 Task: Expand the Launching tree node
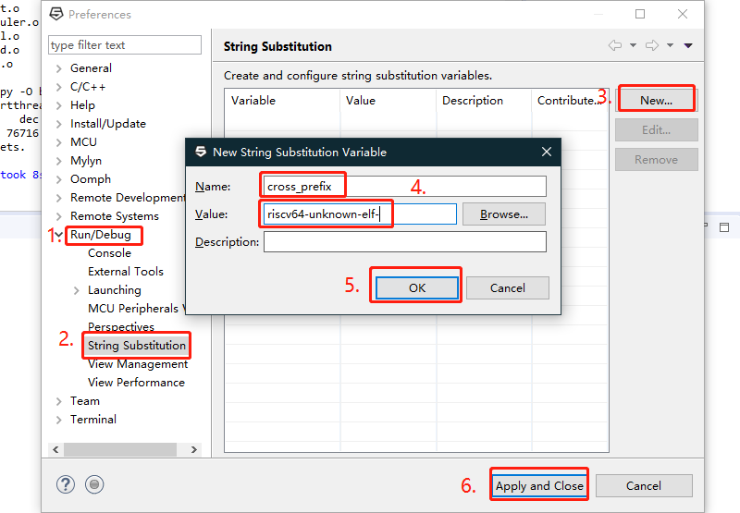point(77,290)
